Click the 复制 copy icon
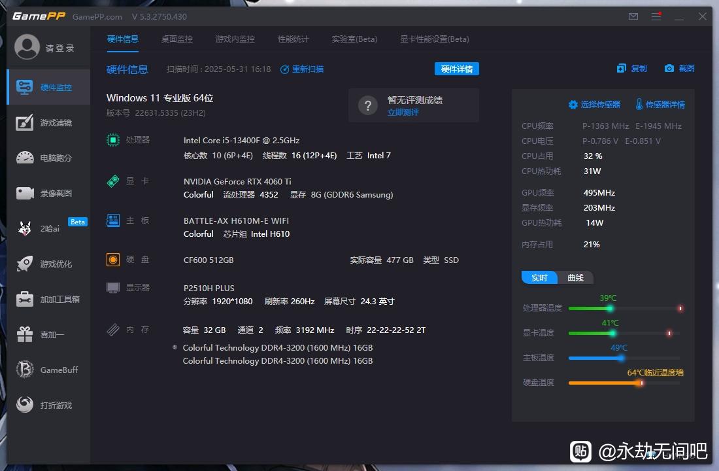 (622, 69)
